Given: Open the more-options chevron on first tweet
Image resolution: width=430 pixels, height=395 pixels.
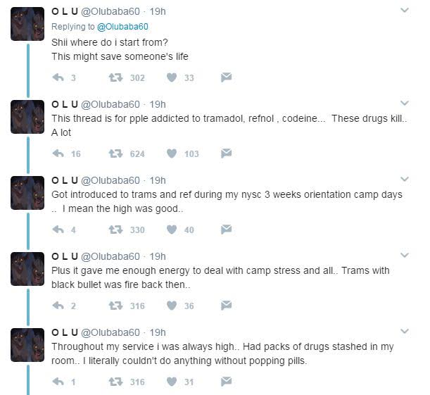Looking at the screenshot, I should coord(405,11).
